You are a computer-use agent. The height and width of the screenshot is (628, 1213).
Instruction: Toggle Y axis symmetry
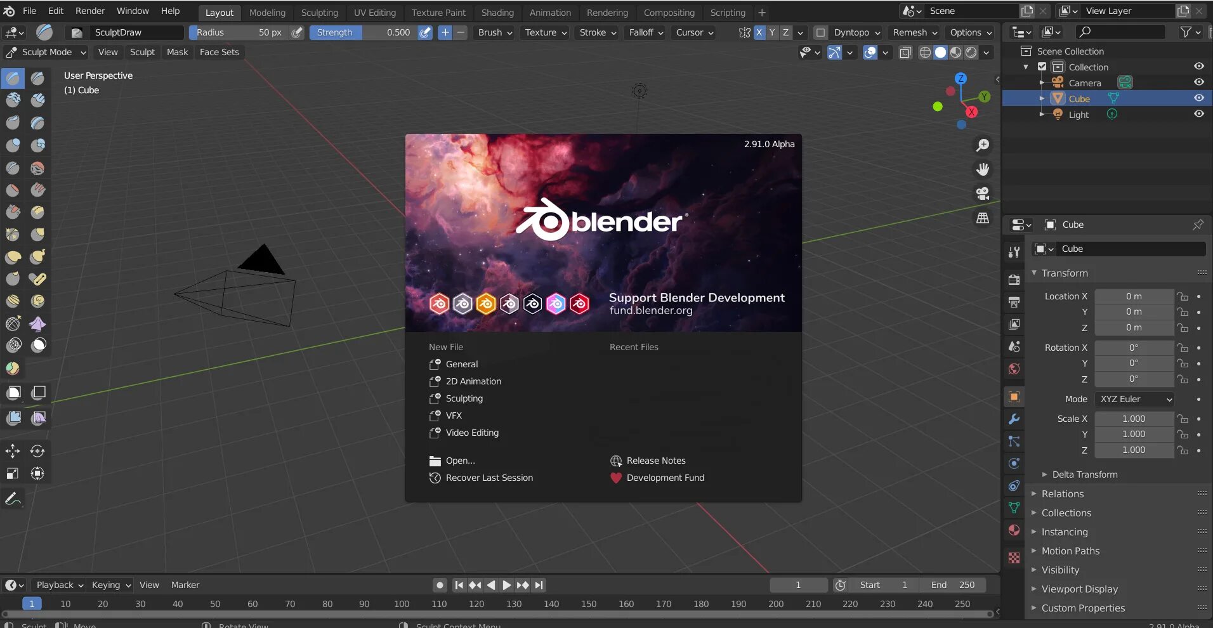pos(772,32)
